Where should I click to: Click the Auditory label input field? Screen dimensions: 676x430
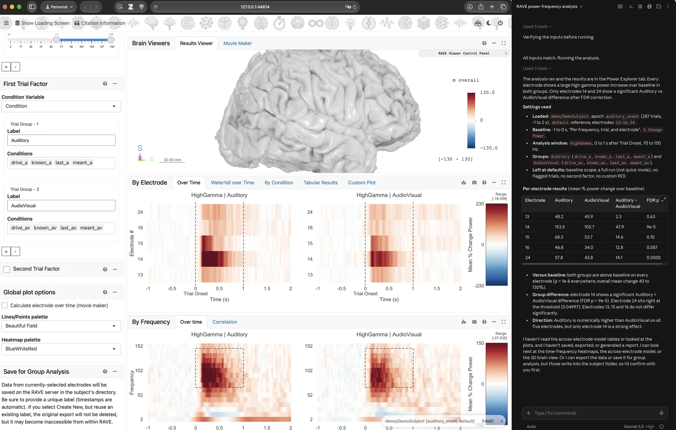[x=61, y=140]
